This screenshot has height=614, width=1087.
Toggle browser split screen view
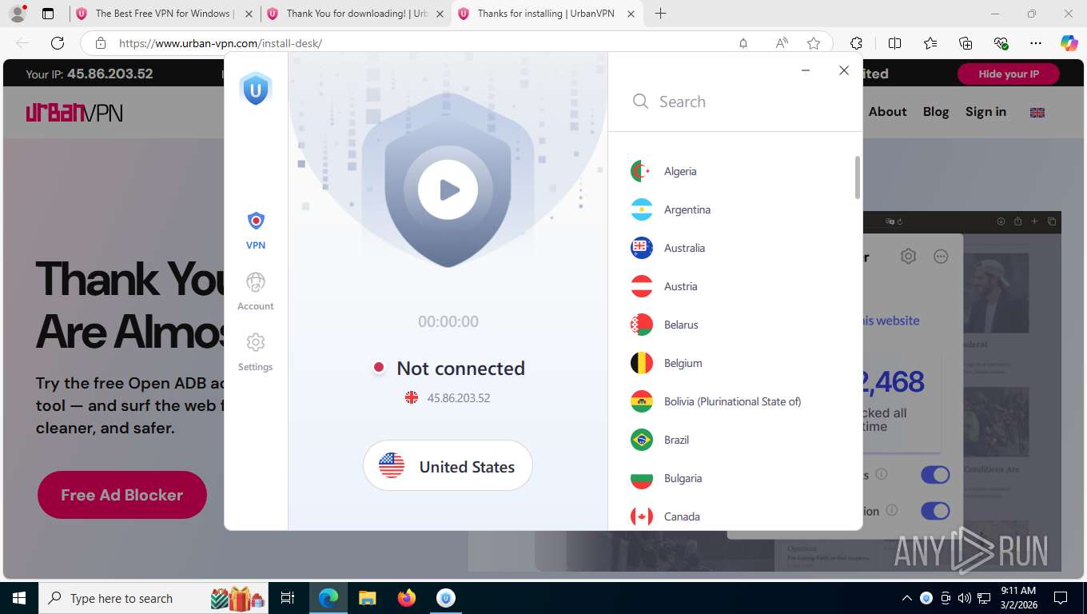(894, 43)
